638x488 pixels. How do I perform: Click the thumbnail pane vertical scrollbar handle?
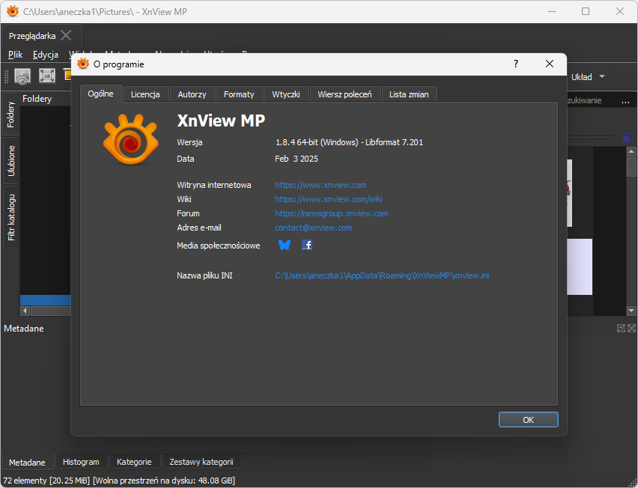631,167
